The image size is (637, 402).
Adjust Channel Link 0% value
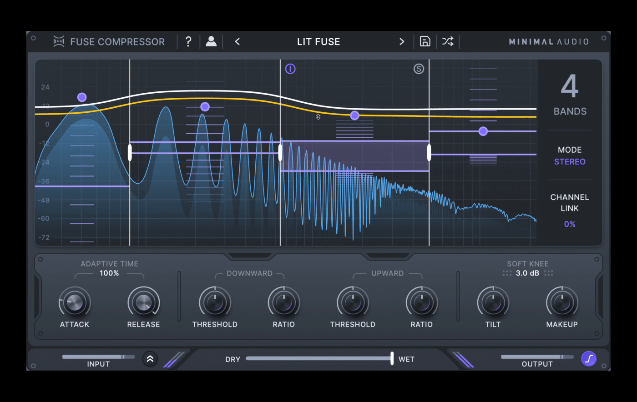coord(570,224)
